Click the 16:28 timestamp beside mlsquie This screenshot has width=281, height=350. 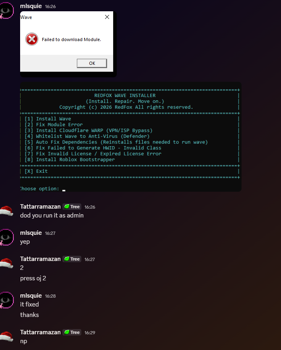[50, 296]
